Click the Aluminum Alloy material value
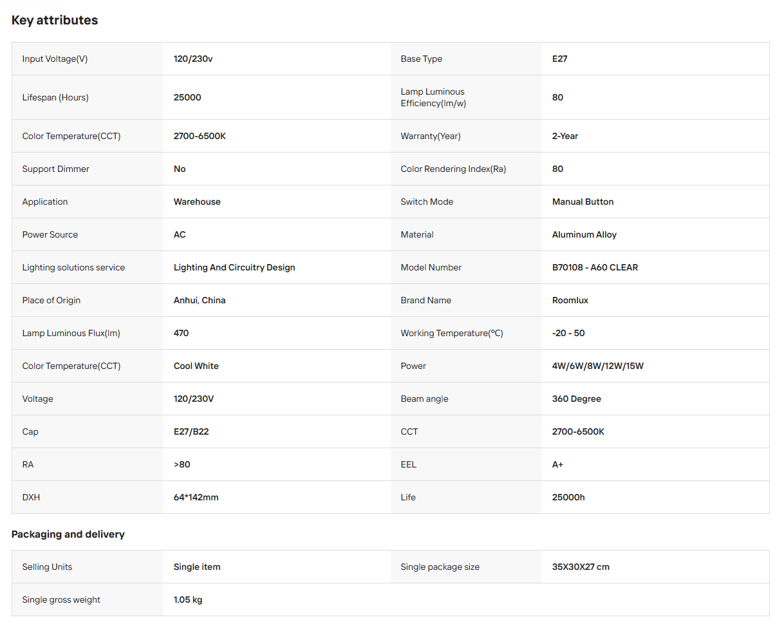This screenshot has height=633, width=775. pos(584,234)
